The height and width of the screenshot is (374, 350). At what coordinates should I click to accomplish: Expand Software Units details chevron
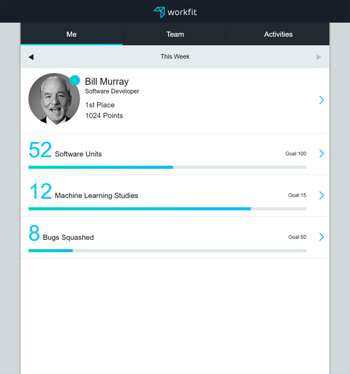[321, 153]
